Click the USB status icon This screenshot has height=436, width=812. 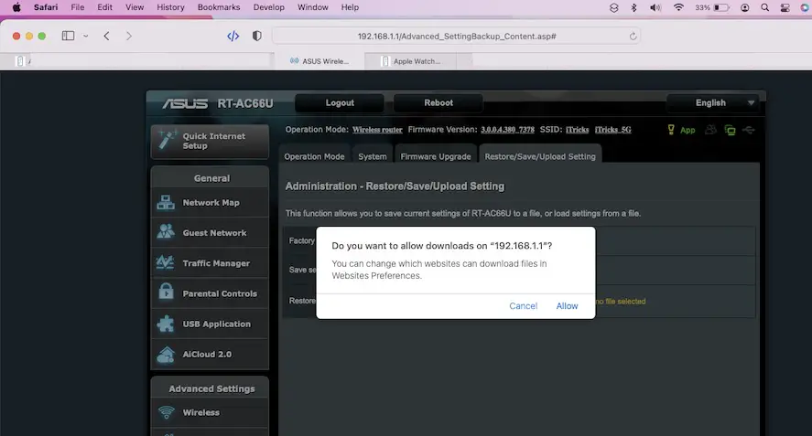pos(749,130)
